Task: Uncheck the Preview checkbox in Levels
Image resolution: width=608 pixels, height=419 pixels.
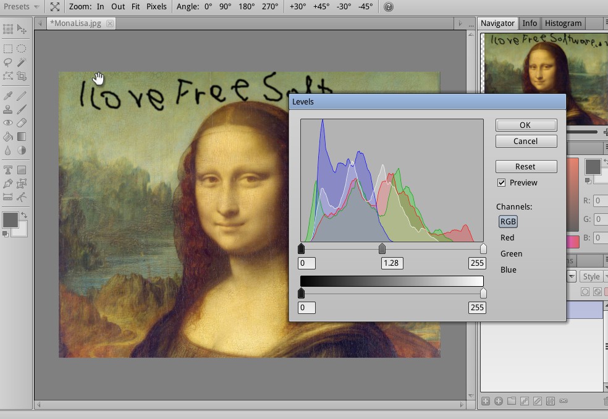Action: 502,183
